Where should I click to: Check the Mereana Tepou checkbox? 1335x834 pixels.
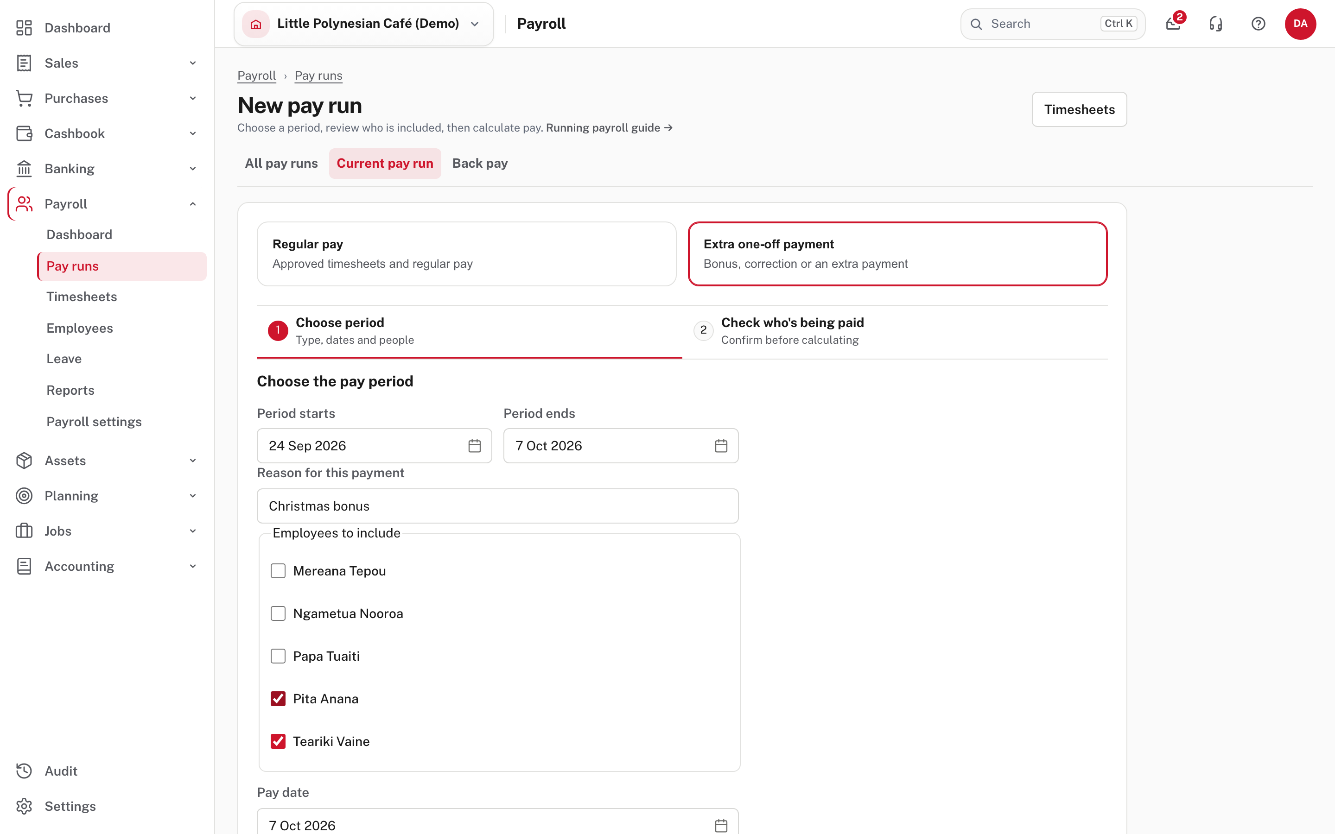[278, 571]
